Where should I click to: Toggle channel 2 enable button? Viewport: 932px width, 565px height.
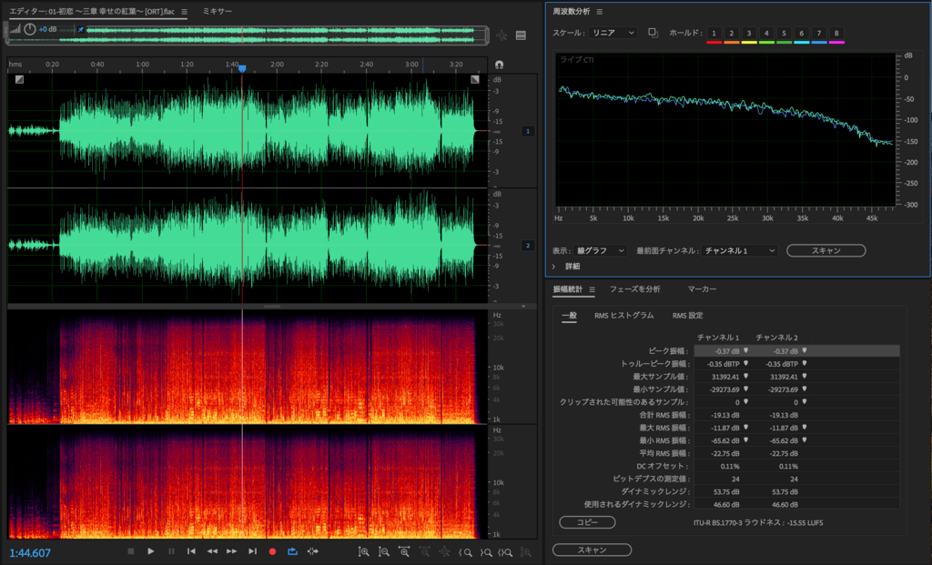point(527,246)
